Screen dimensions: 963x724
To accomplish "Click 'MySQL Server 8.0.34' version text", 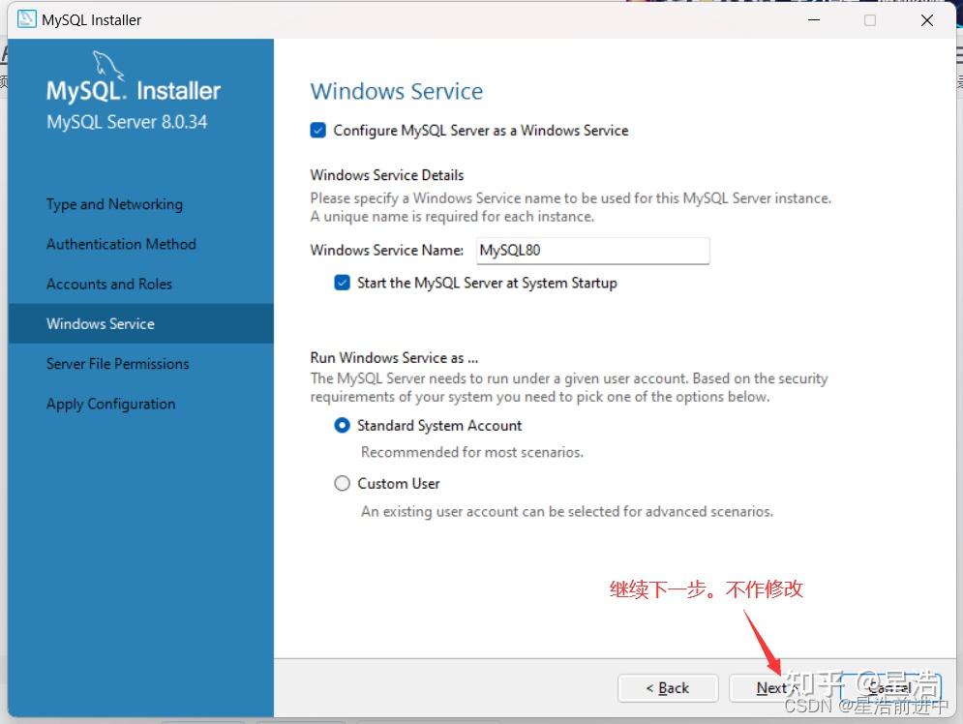I will coord(127,122).
